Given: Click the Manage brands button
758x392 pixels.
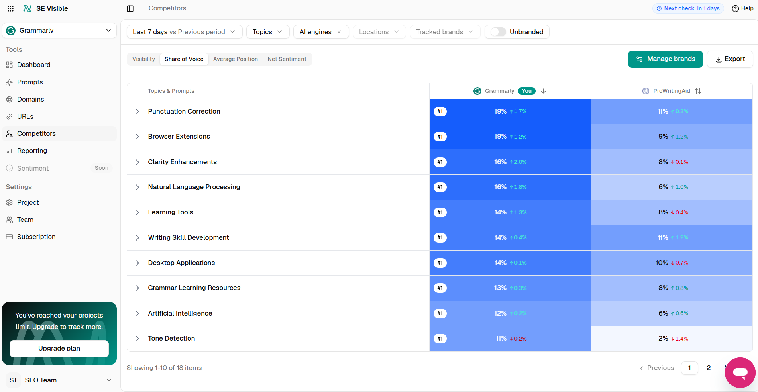Looking at the screenshot, I should click(666, 59).
